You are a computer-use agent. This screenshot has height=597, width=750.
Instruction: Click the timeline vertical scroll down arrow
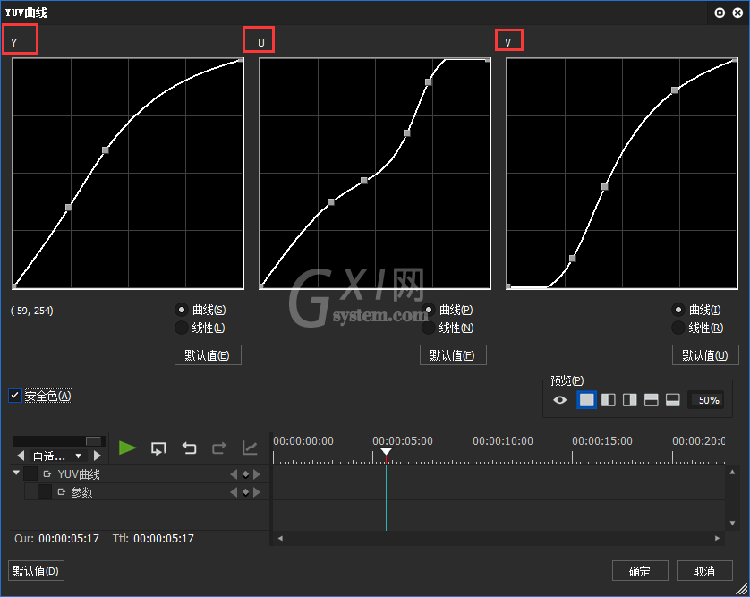(732, 523)
